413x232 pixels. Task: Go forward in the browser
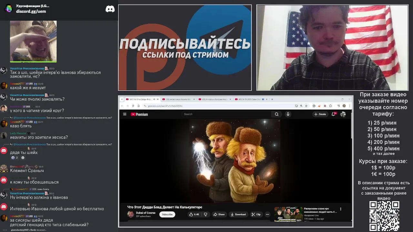pyautogui.click(x=127, y=106)
